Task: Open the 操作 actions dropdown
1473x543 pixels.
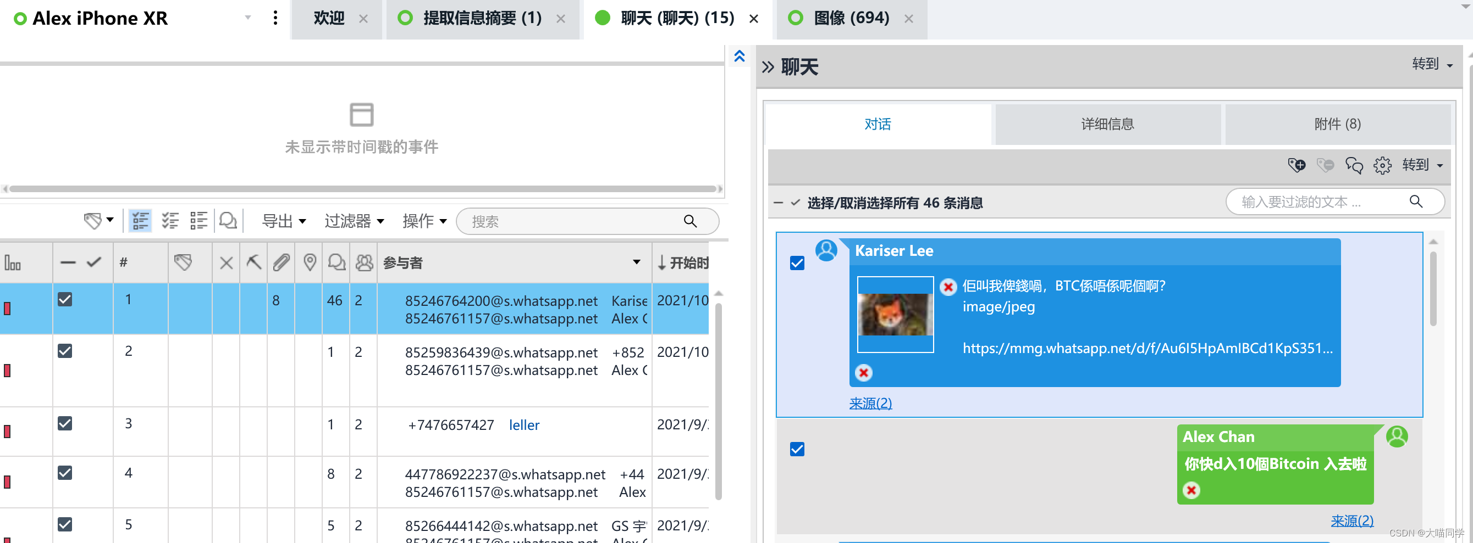Action: [x=424, y=221]
